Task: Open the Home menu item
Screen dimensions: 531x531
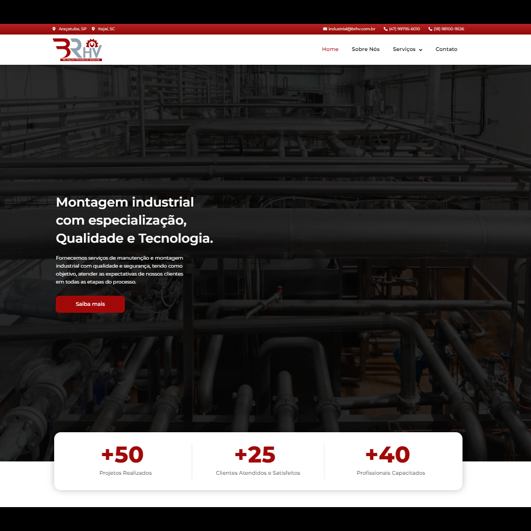Action: pos(330,49)
